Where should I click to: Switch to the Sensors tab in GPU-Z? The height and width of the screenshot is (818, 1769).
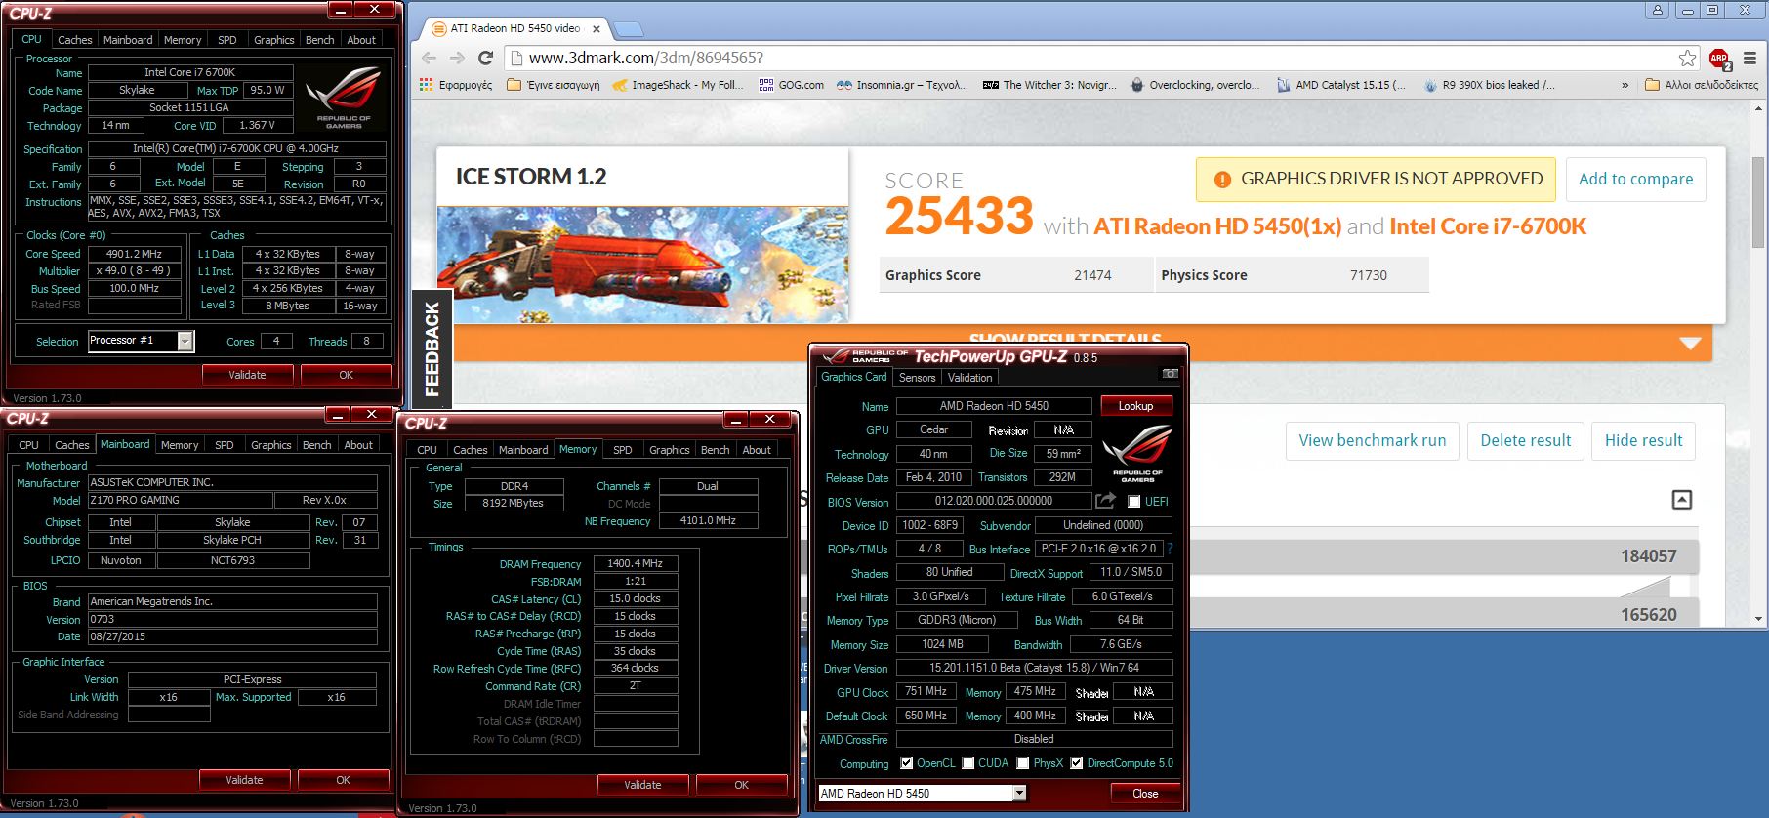(917, 378)
